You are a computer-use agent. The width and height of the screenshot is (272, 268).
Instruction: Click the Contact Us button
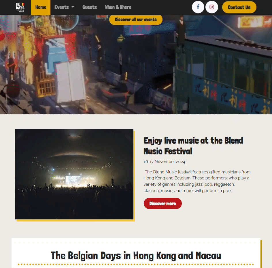click(x=239, y=7)
